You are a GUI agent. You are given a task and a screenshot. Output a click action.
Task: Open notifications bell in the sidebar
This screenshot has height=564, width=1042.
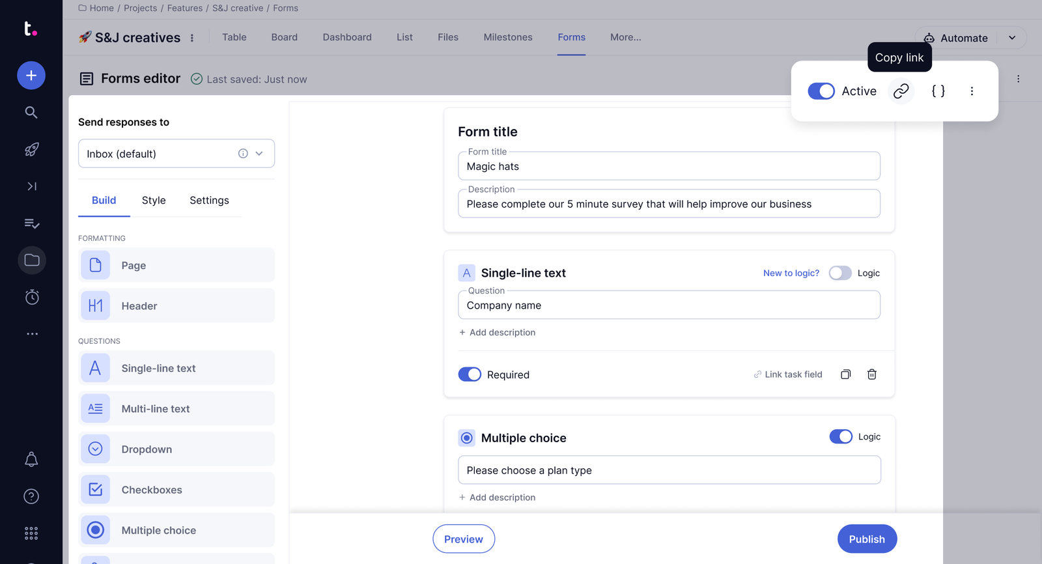(x=31, y=460)
